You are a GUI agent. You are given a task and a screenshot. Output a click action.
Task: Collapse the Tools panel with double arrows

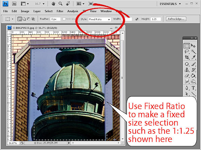point(192,38)
